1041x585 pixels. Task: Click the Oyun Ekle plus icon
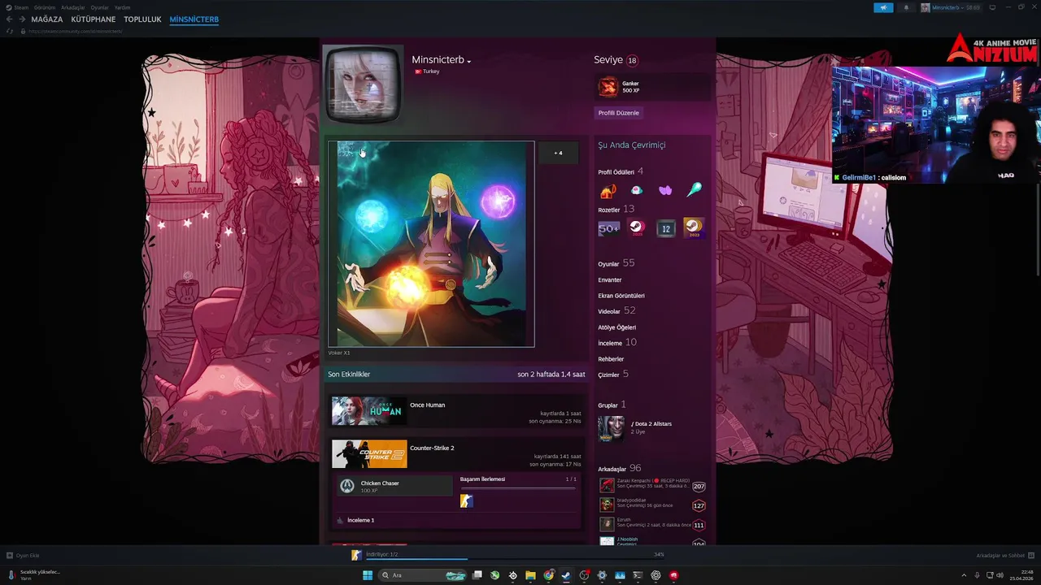[10, 556]
